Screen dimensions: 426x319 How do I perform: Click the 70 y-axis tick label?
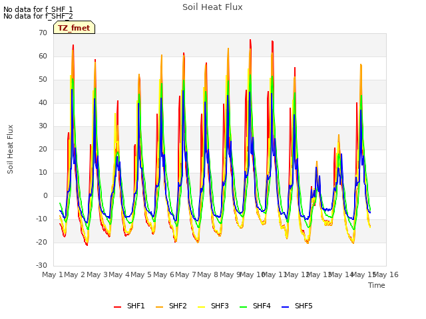[x=43, y=33]
